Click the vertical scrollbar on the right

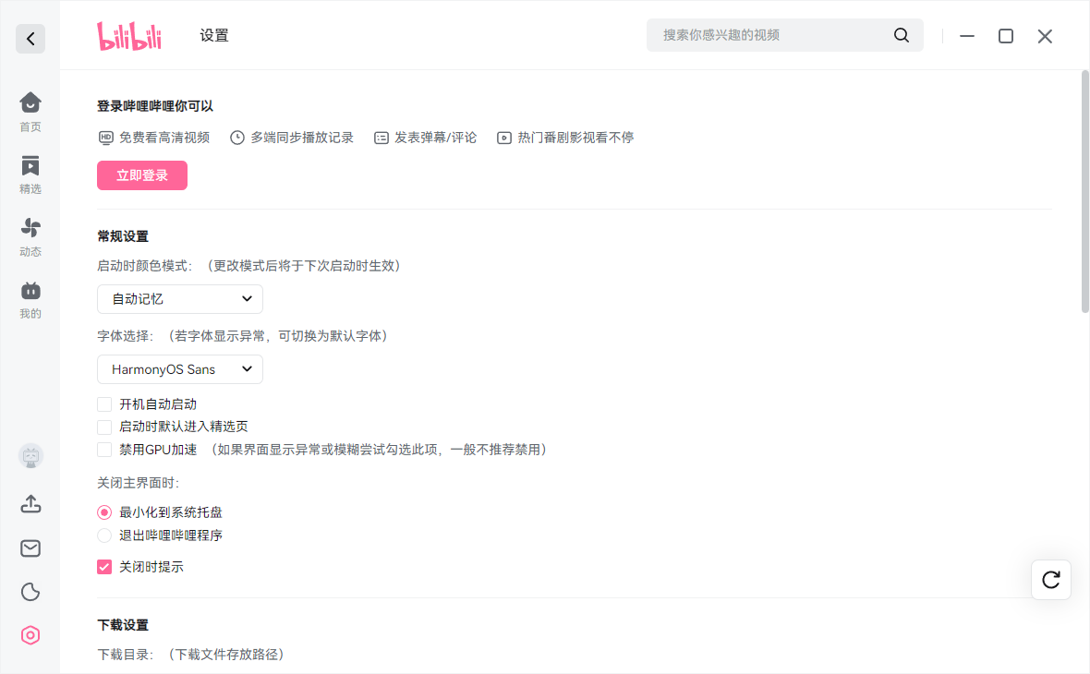(x=1084, y=191)
